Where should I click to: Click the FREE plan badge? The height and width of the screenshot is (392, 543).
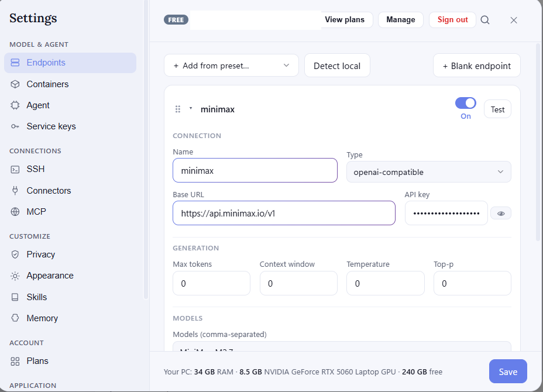[x=176, y=20]
